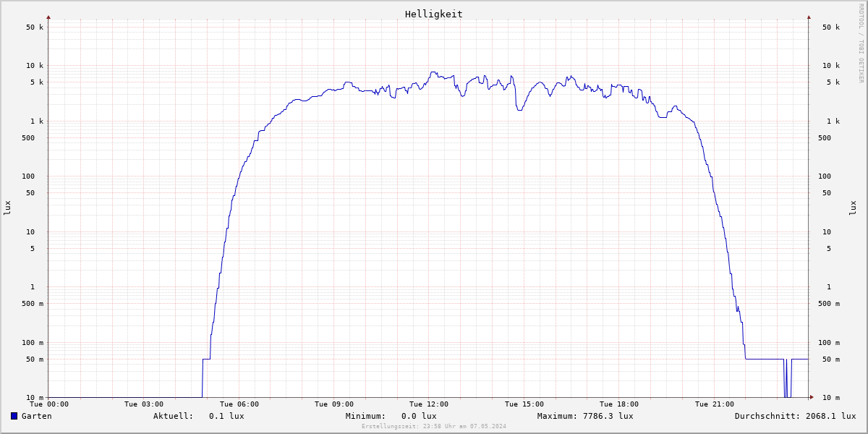Select the chart title Helligkeit

(434, 14)
